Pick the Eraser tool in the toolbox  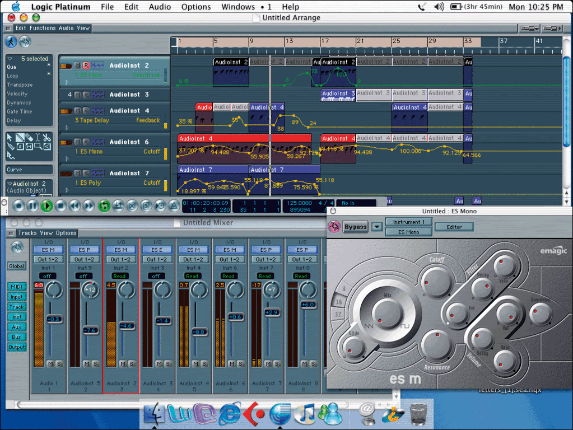(29, 137)
